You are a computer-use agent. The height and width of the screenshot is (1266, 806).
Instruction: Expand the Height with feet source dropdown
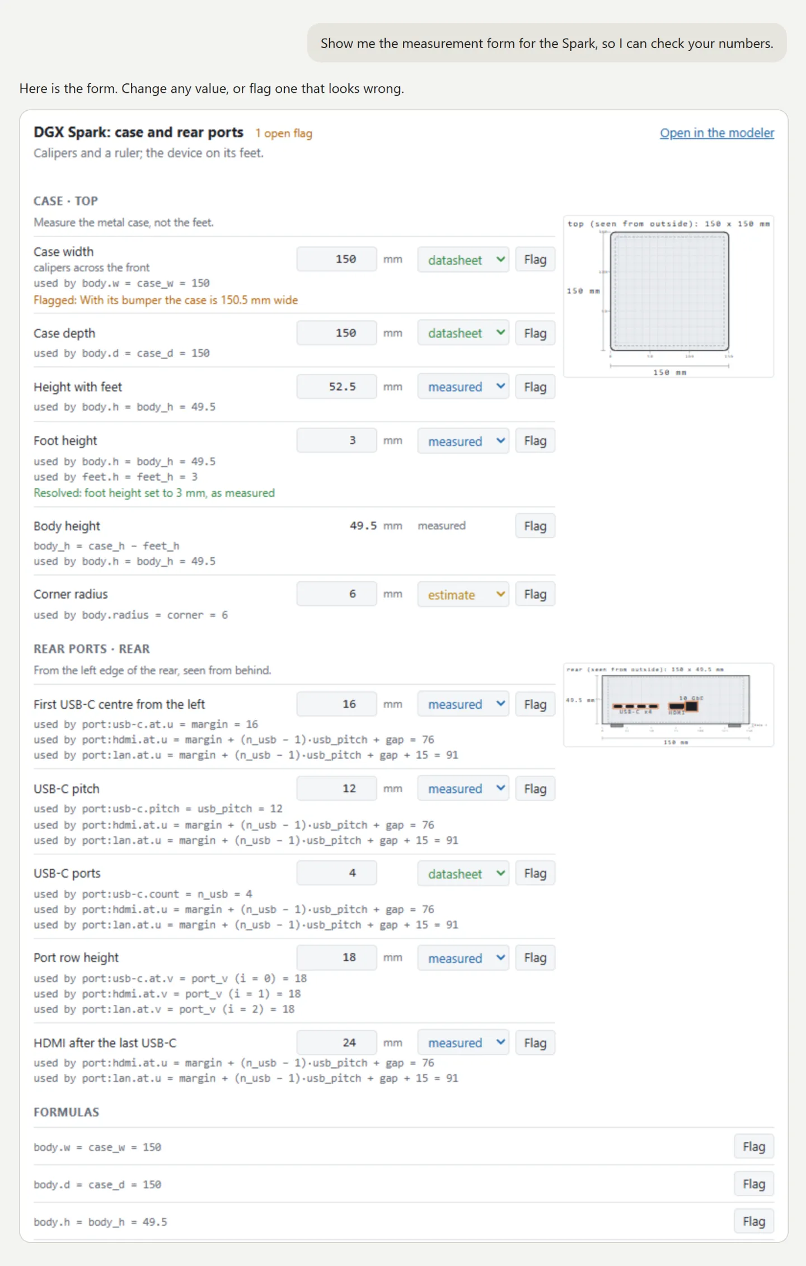coord(463,387)
